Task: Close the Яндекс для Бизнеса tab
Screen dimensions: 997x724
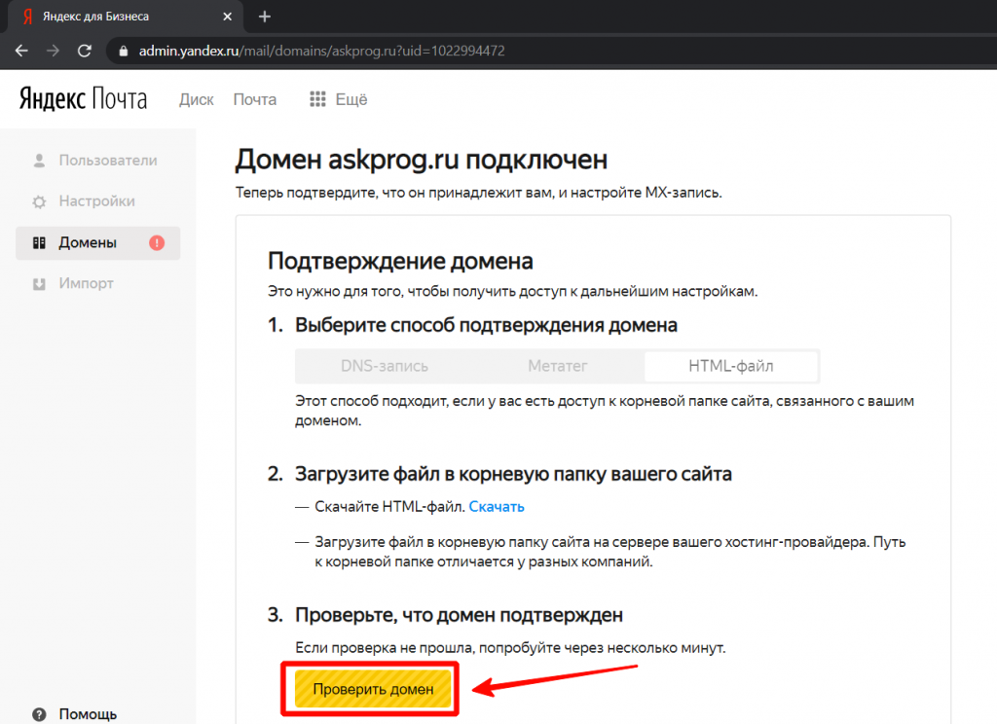Action: coord(229,17)
